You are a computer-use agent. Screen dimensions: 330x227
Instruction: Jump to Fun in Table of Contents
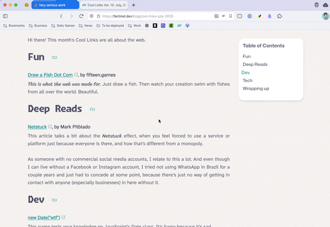pos(246,56)
